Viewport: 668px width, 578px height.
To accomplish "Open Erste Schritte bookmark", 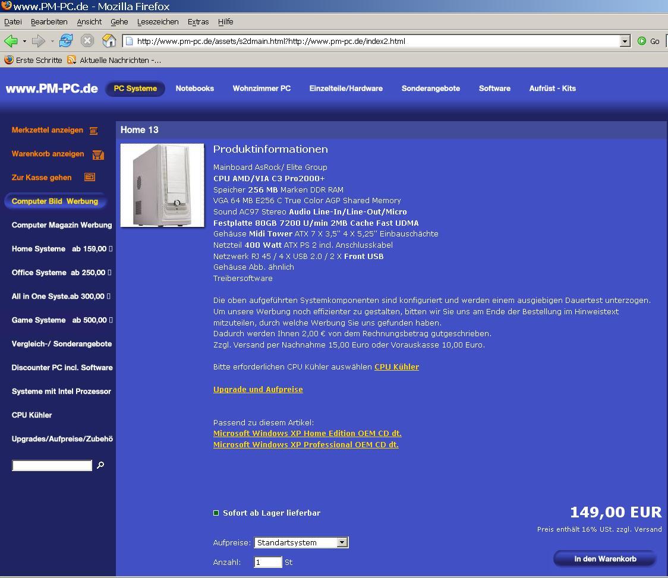I will pyautogui.click(x=33, y=60).
